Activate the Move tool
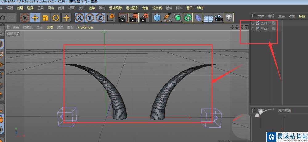Screen dimensions: 308x142 pos(35,18)
